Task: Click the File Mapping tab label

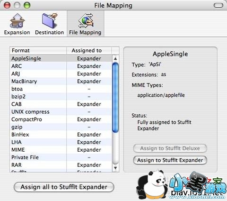Action: 85,32
